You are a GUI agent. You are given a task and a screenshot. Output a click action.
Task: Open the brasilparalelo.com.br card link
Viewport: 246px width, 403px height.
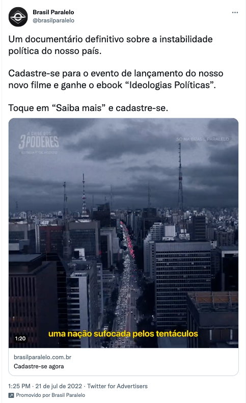click(x=42, y=357)
